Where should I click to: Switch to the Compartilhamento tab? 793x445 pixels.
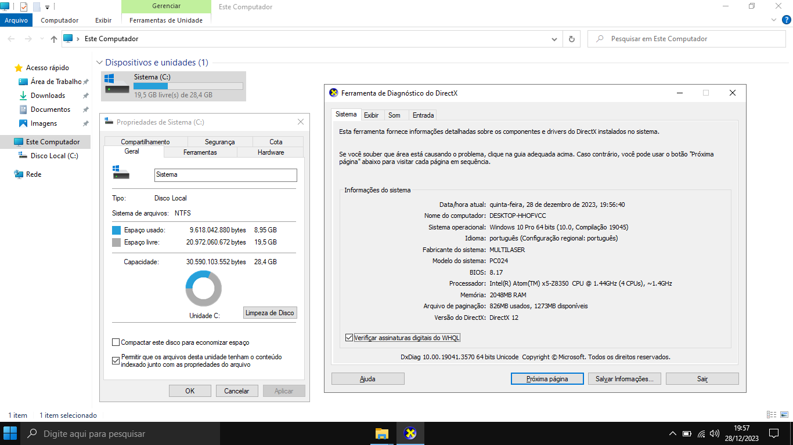point(146,142)
